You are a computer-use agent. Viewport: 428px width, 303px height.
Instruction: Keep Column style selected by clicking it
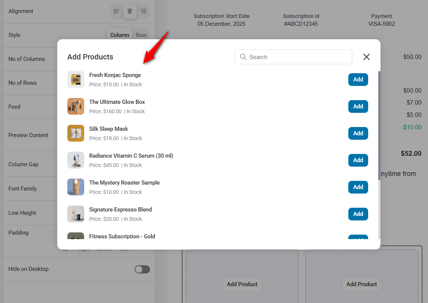(x=119, y=35)
